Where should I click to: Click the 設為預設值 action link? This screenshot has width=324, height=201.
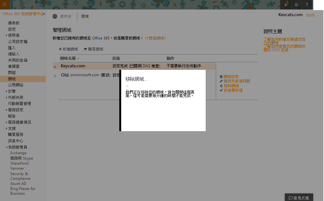233,90
